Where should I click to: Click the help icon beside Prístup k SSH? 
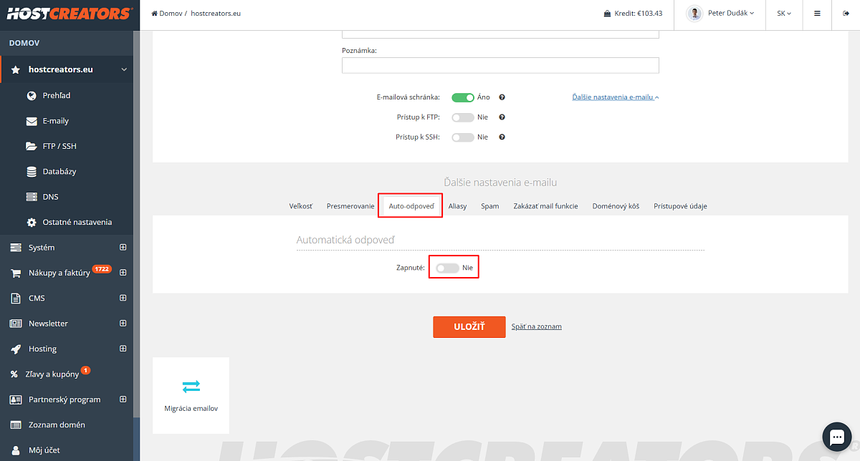pos(502,137)
